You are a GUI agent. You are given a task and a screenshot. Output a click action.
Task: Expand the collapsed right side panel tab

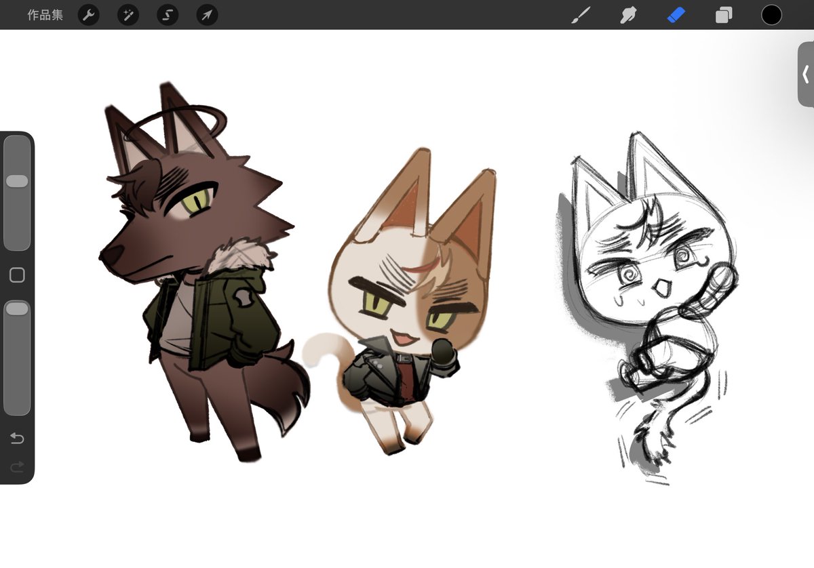[x=805, y=74]
